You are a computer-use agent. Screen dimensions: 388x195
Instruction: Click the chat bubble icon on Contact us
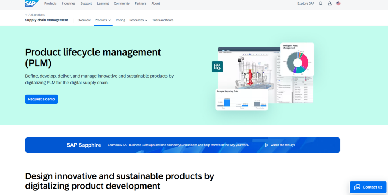tap(357, 187)
